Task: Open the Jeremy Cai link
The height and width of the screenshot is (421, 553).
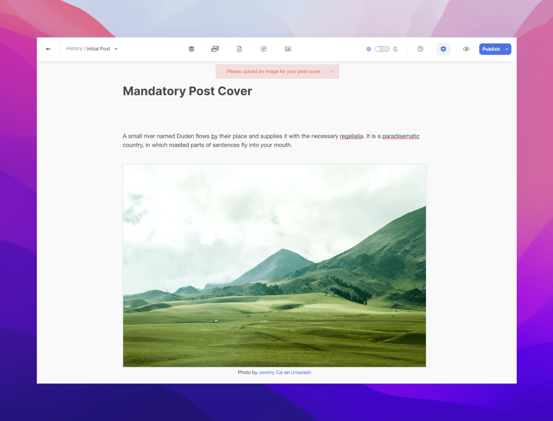Action: 270,372
